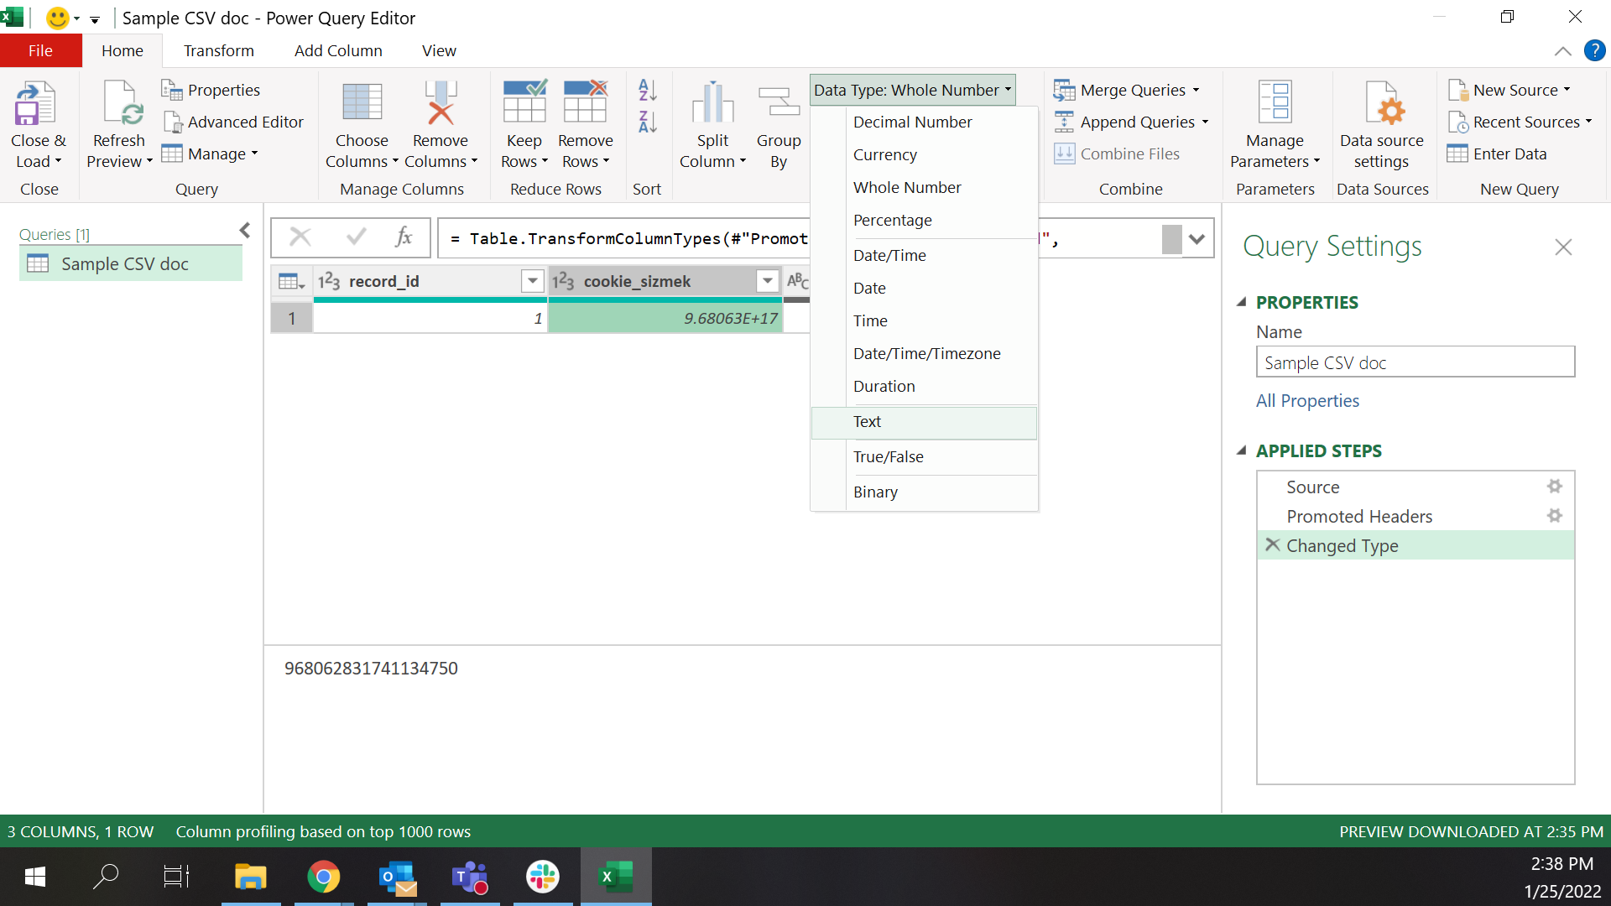This screenshot has height=906, width=1611.
Task: Switch to the Transform tab
Action: pyautogui.click(x=218, y=51)
